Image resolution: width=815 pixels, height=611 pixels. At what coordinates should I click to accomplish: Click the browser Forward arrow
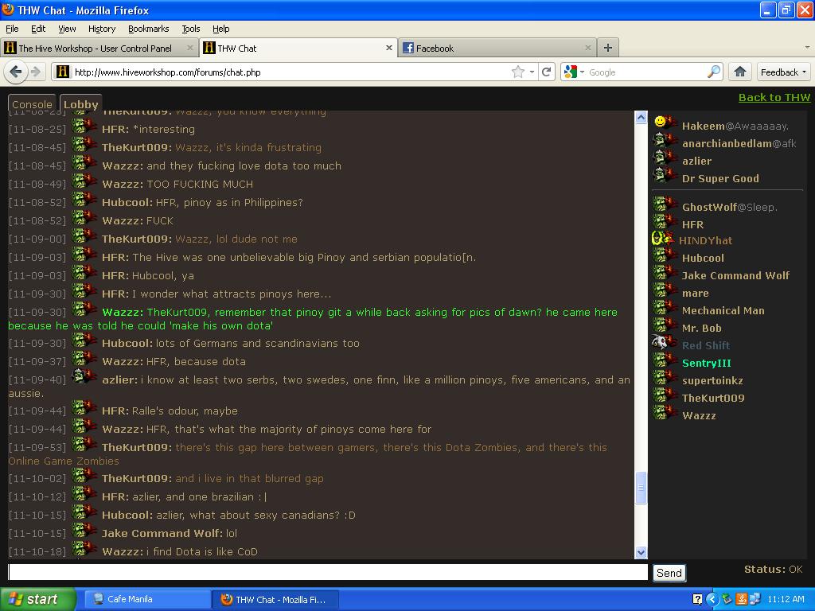[35, 72]
